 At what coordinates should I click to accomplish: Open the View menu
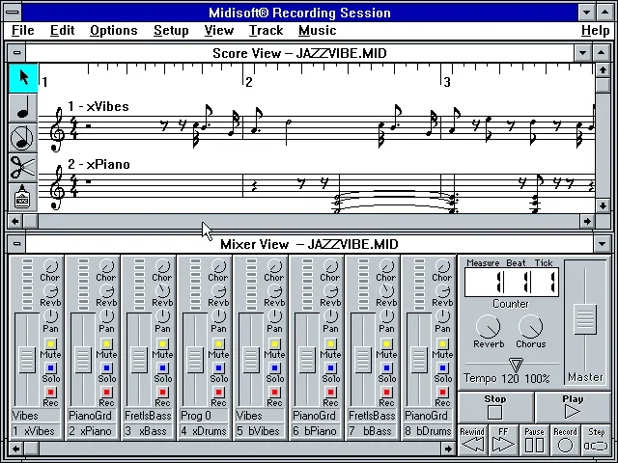click(x=219, y=30)
